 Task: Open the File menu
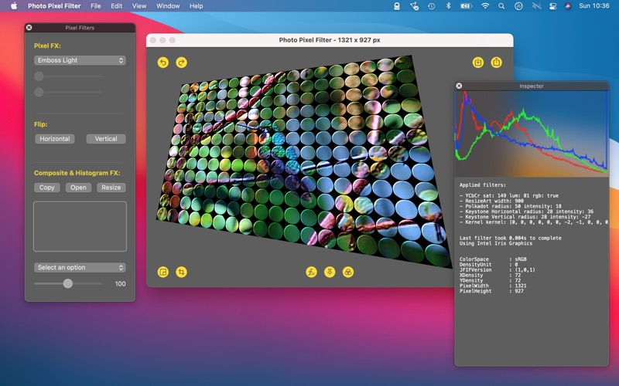95,6
